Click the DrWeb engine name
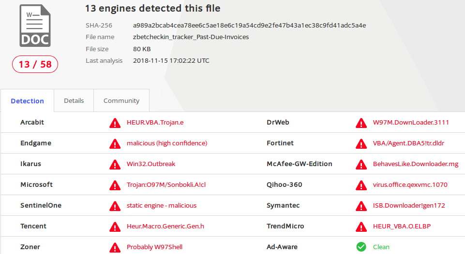This screenshot has width=465, height=254. [x=278, y=122]
